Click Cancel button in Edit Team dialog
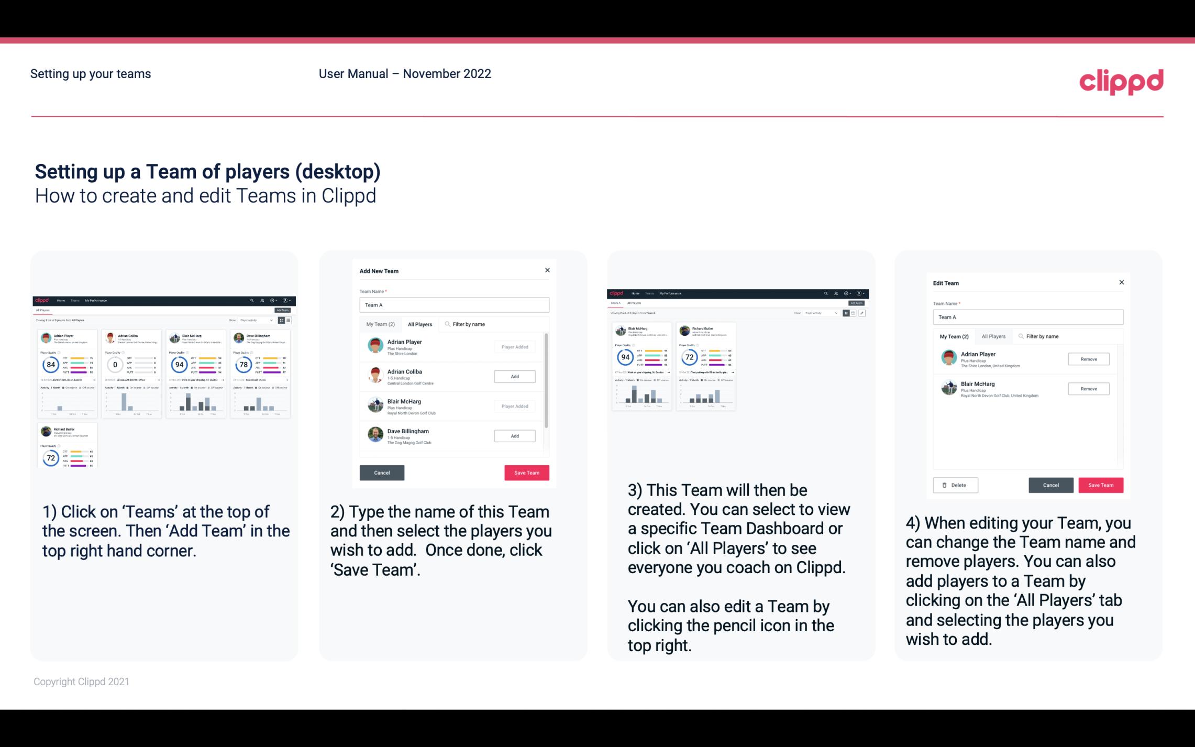The height and width of the screenshot is (747, 1195). coord(1052,485)
